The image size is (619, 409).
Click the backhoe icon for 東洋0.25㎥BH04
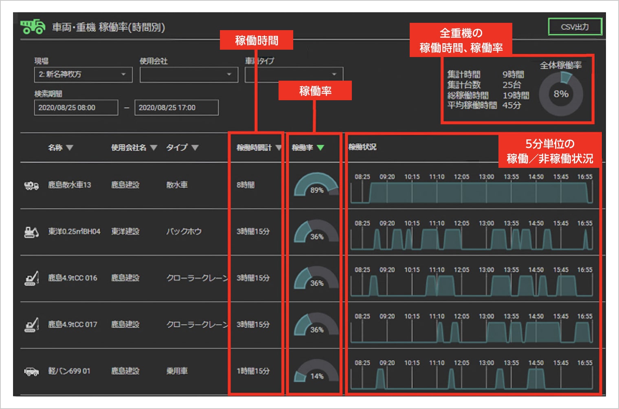pos(31,232)
